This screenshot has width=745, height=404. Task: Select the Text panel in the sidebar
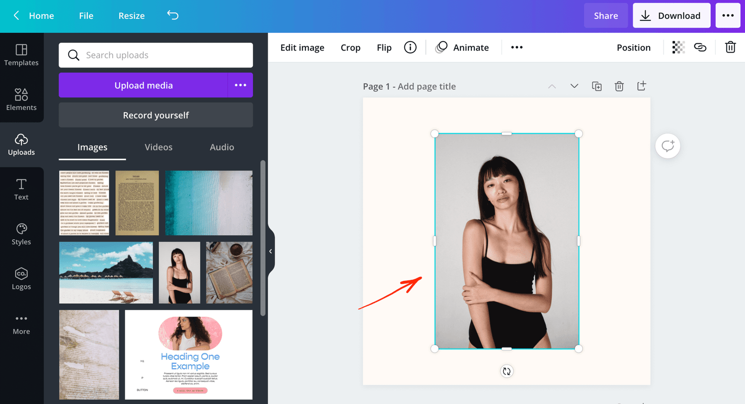[21, 189]
